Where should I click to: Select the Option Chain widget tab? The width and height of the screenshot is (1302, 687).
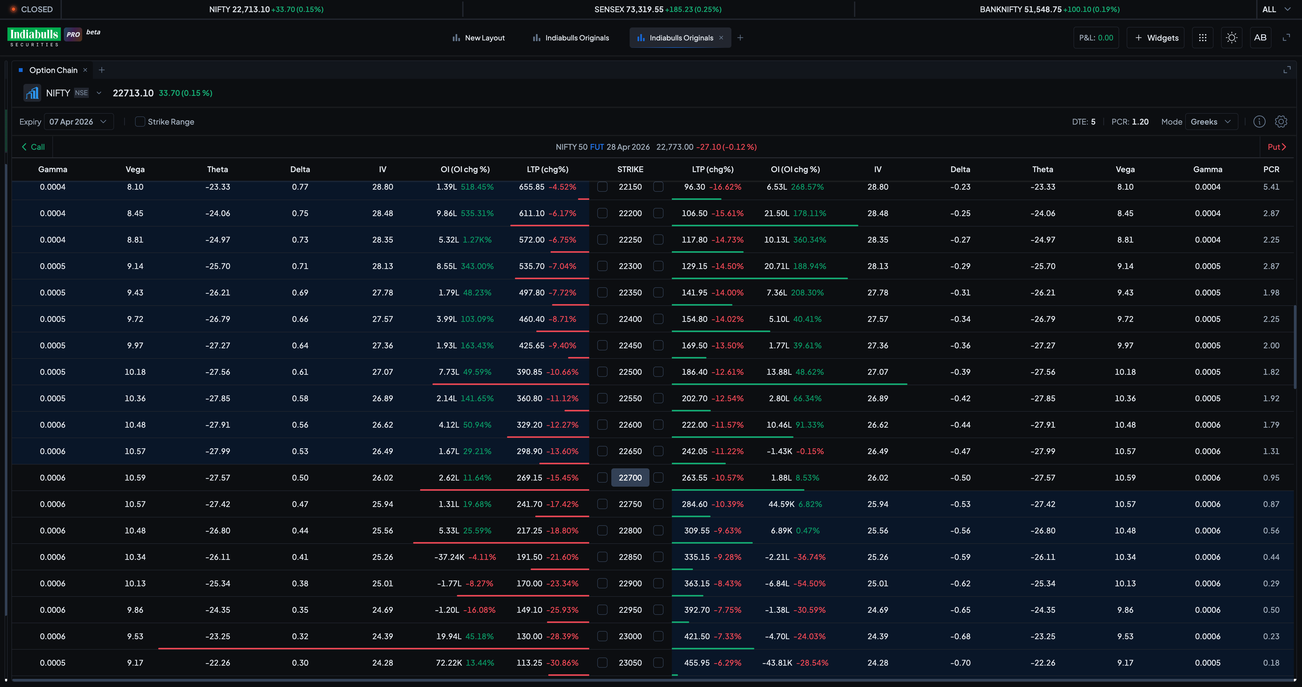[x=53, y=70]
